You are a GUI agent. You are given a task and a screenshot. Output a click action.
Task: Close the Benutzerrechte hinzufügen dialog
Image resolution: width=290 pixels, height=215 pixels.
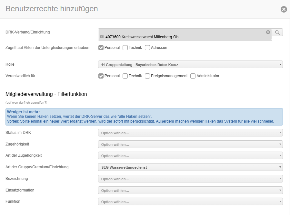(284, 9)
